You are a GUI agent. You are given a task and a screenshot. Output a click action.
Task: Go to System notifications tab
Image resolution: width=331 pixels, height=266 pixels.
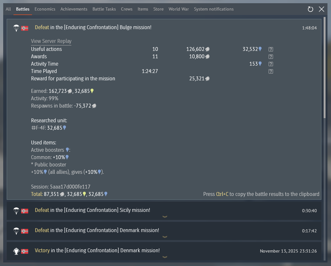click(214, 9)
